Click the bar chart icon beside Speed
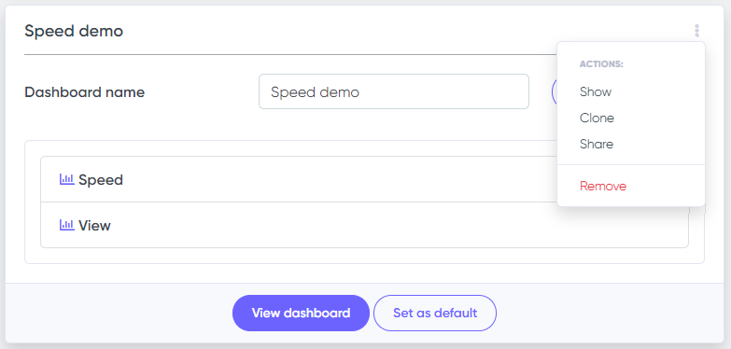The image size is (731, 349). click(x=66, y=179)
